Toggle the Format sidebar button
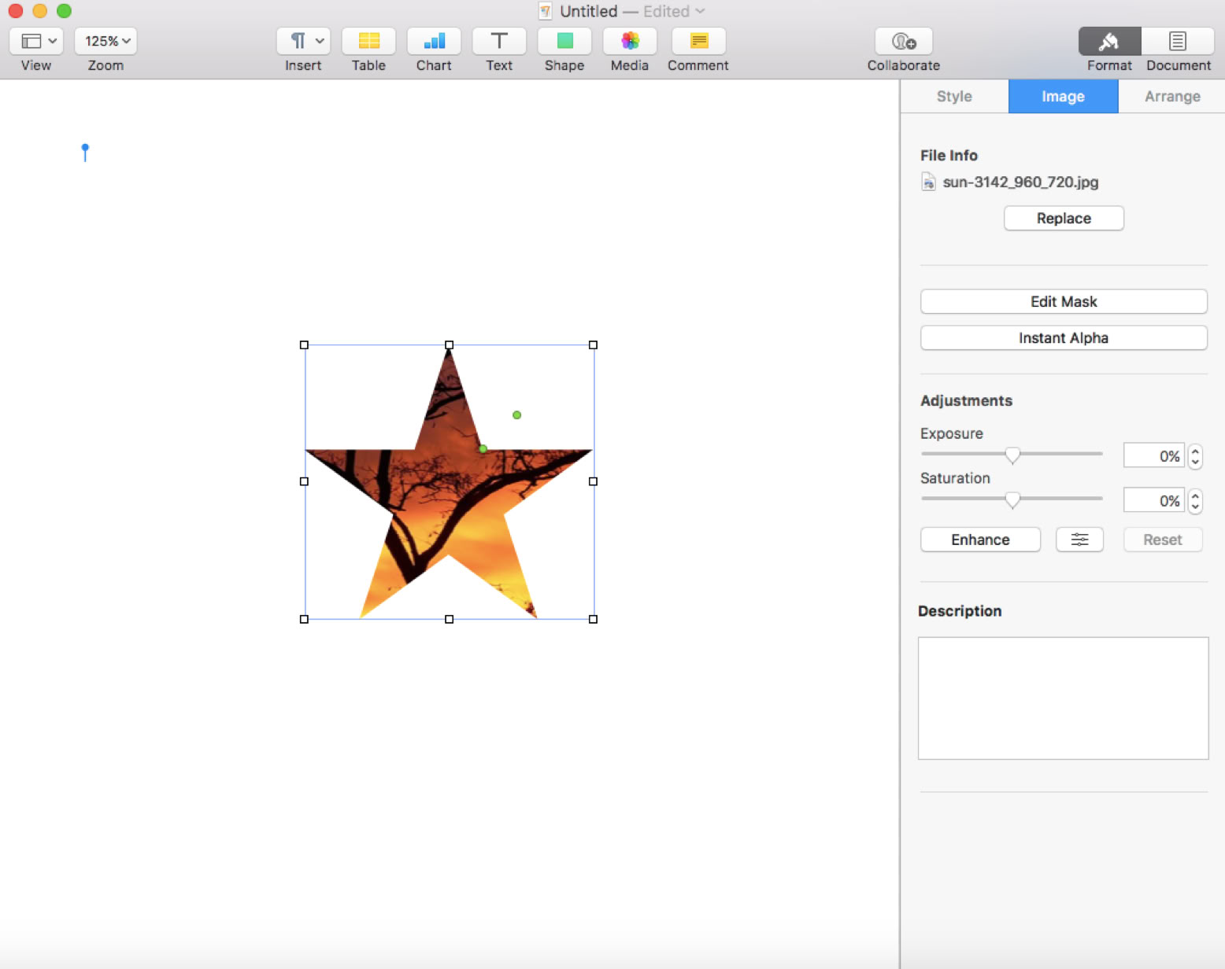The image size is (1225, 969). [1109, 42]
